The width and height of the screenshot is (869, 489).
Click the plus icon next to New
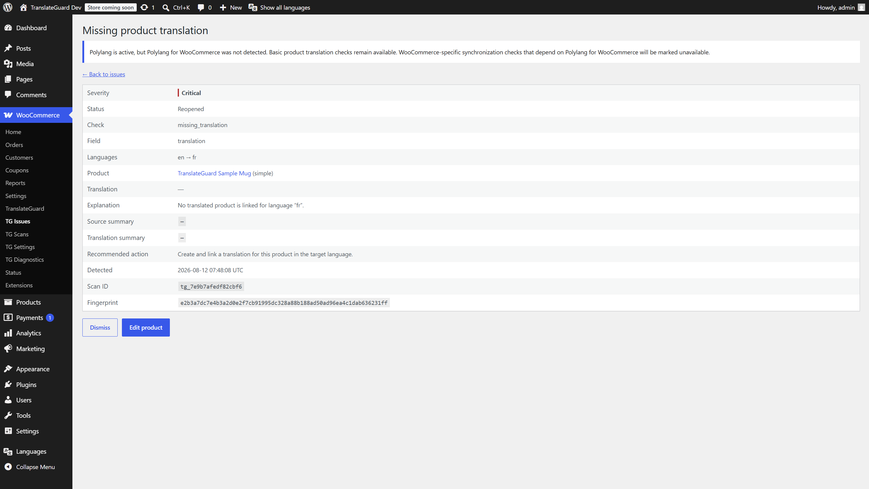[223, 8]
